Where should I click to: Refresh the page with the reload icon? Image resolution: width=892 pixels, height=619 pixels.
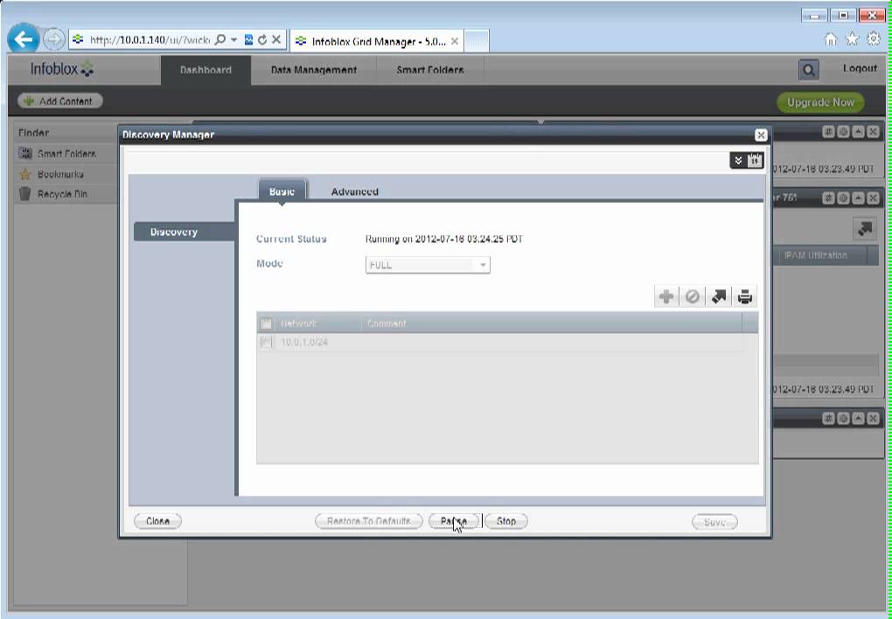click(x=262, y=39)
